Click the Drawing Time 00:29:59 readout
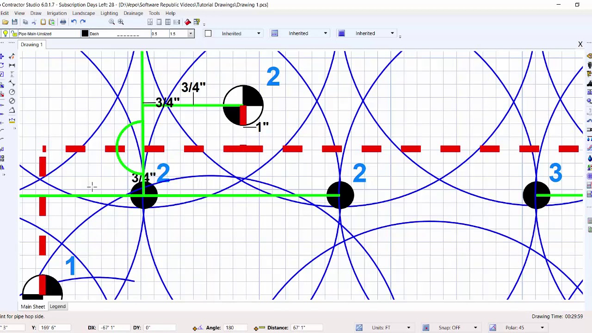The image size is (592, 333). (x=557, y=316)
